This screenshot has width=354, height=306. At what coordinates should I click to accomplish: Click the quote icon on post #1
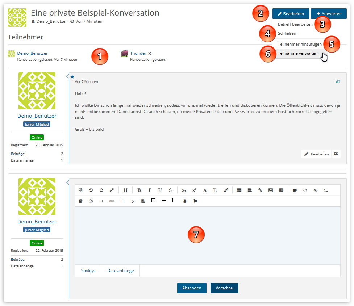tap(336, 154)
